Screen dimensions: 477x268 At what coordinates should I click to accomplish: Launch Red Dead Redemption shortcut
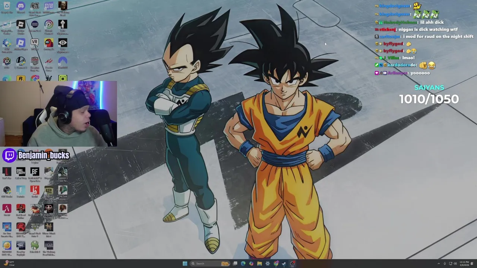[20, 211]
